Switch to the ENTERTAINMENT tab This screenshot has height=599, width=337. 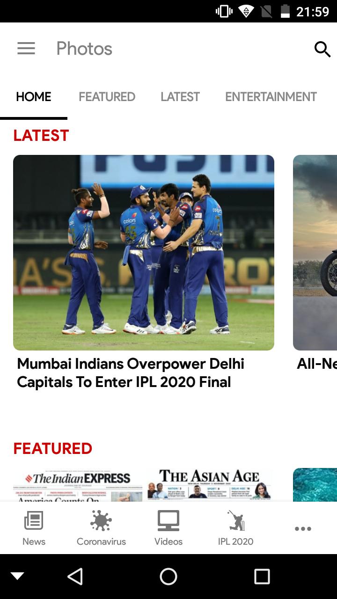pos(271,97)
